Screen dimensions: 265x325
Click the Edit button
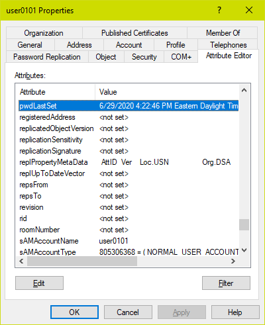click(39, 283)
